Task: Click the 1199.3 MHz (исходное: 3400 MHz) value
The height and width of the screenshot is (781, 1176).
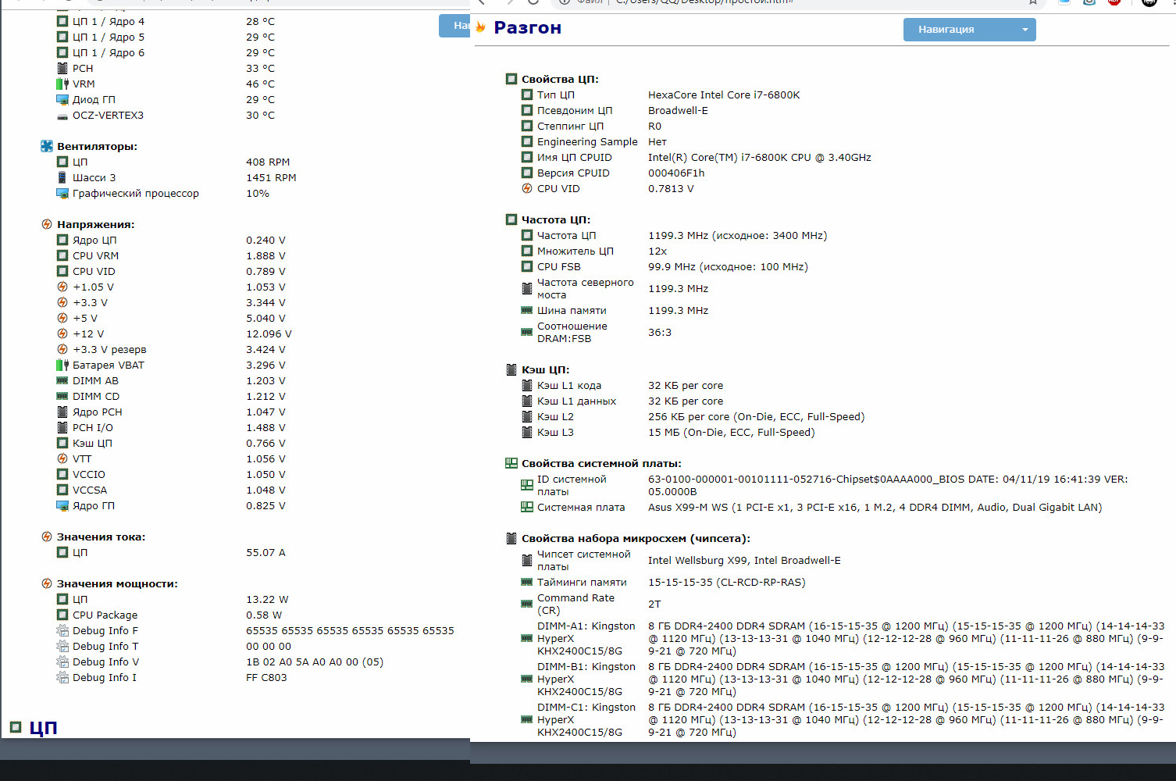Action: point(737,235)
